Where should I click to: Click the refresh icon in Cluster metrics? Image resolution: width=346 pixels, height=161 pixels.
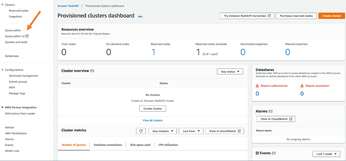click(141, 131)
